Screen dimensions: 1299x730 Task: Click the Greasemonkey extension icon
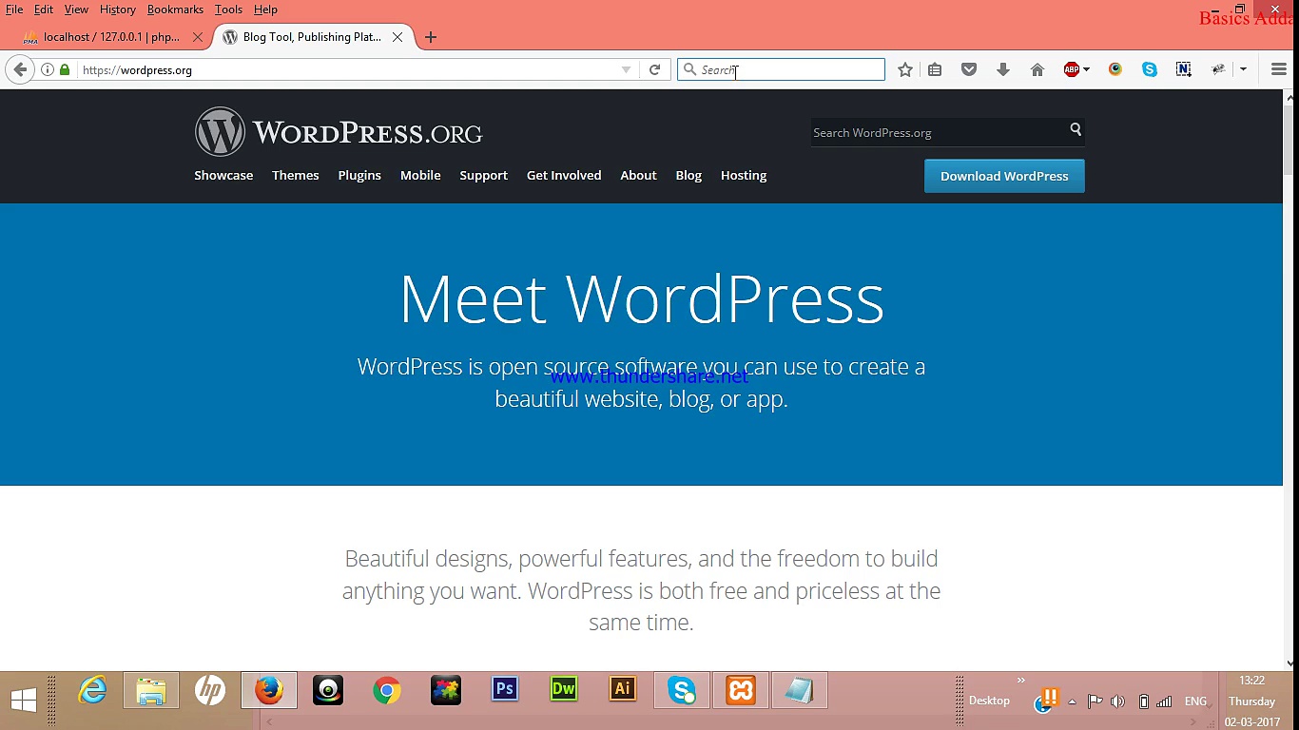tap(1218, 69)
